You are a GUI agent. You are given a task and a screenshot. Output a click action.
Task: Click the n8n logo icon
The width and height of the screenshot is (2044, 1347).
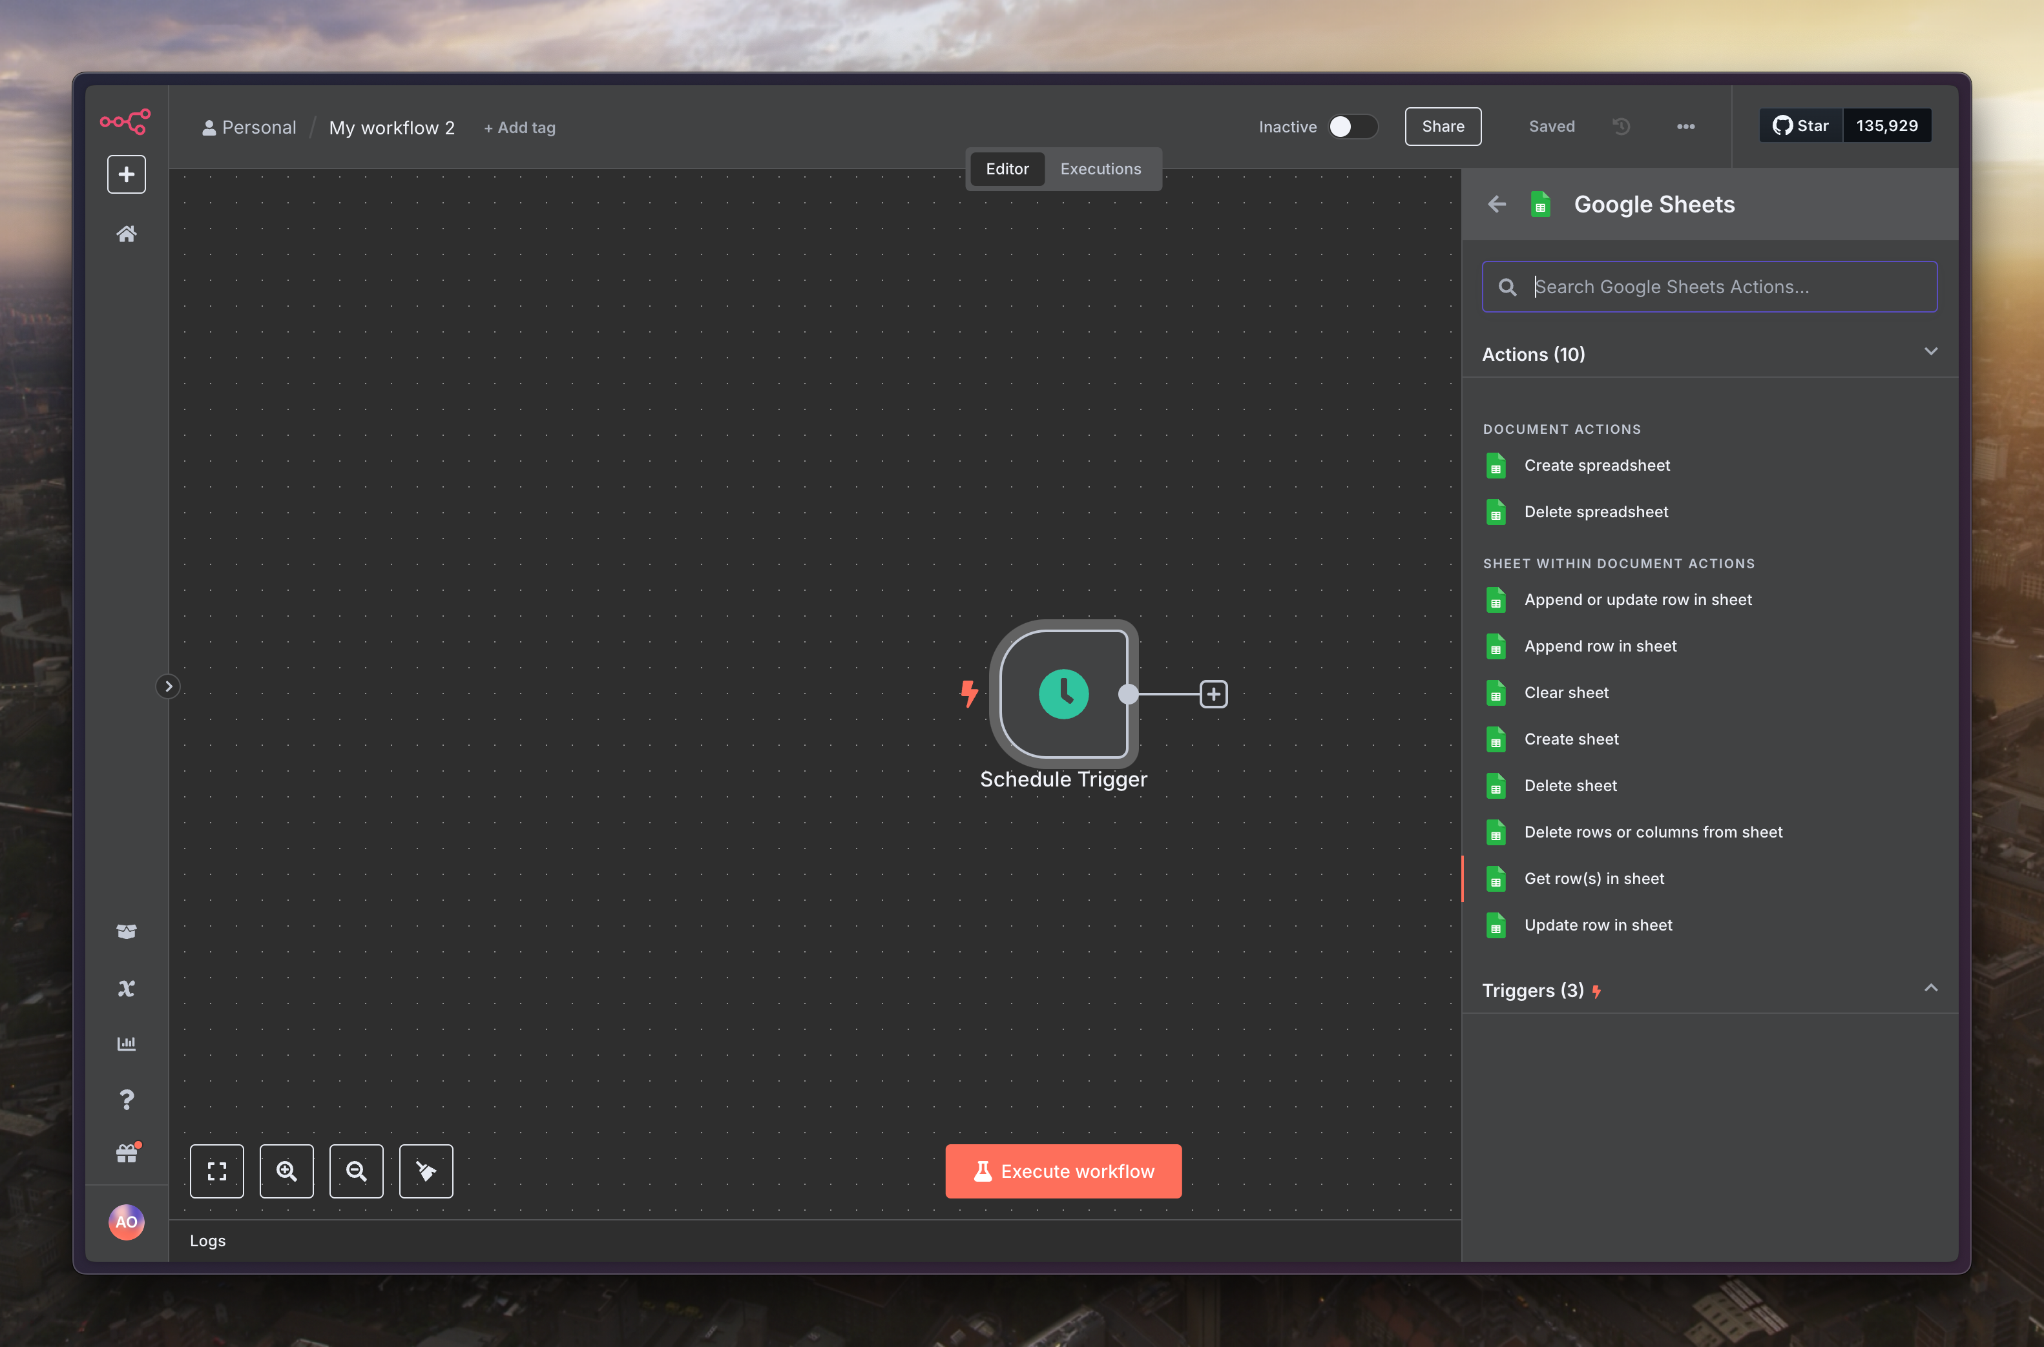click(x=125, y=121)
